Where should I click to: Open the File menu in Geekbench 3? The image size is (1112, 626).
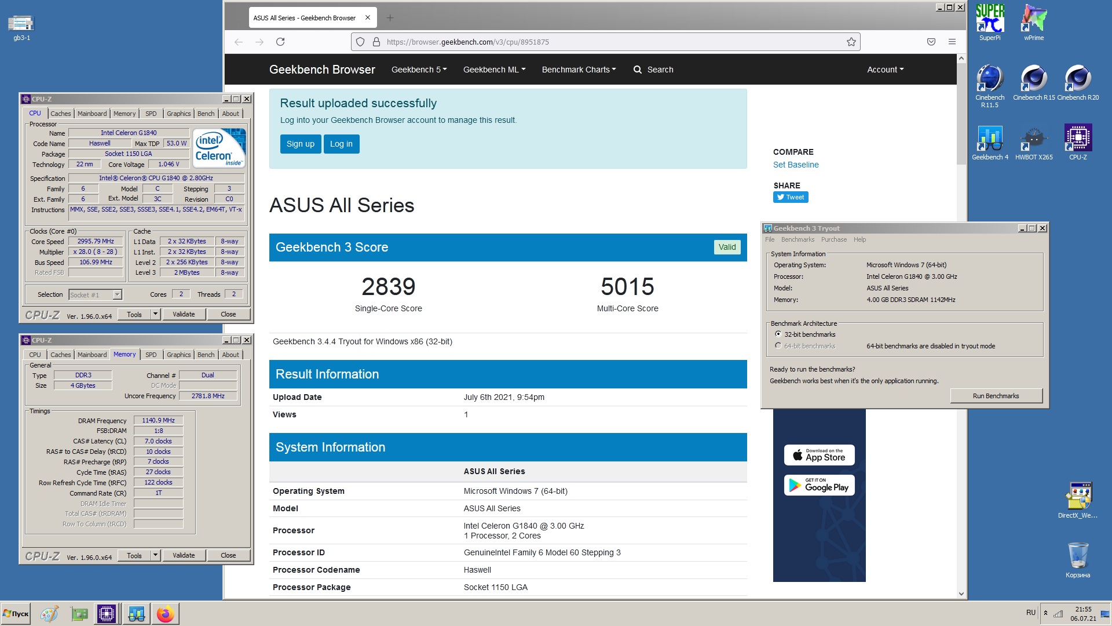pos(770,240)
